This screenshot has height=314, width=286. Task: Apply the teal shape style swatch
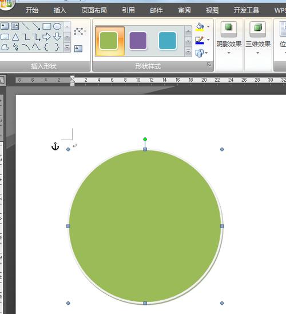(x=168, y=41)
